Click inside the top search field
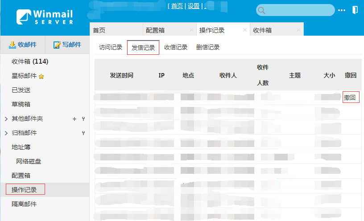The image size is (364, 221). click(299, 10)
